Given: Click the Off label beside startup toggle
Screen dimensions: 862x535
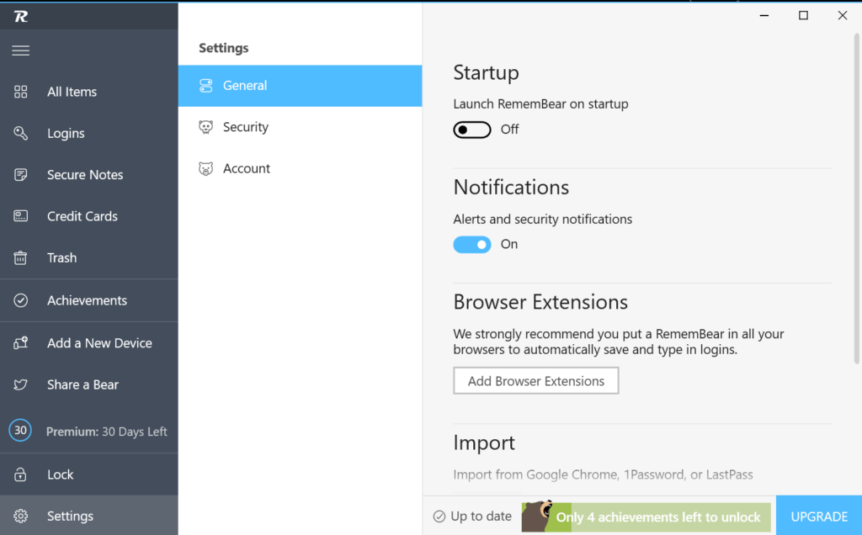Looking at the screenshot, I should [509, 130].
